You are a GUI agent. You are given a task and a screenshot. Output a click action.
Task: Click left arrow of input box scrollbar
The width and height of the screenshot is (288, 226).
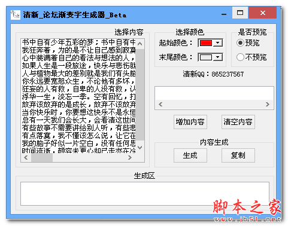point(160,104)
